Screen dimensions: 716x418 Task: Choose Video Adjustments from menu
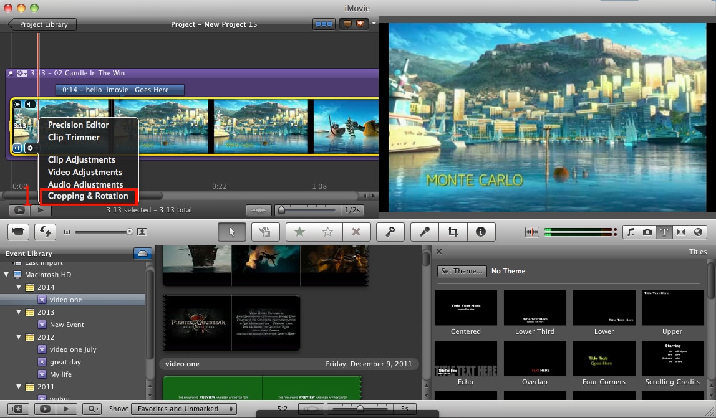tap(85, 172)
